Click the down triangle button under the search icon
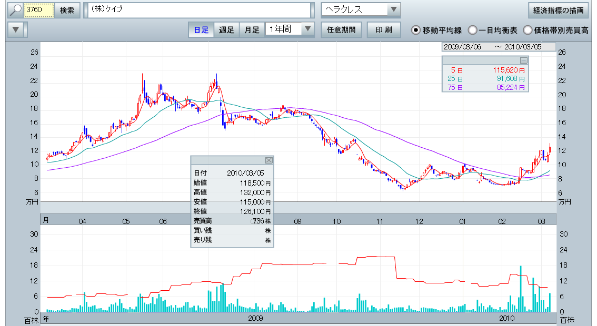 [17, 29]
